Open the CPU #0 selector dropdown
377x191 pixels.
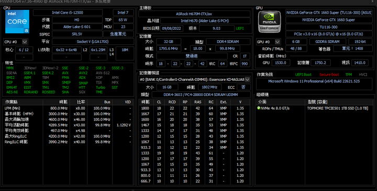[x=16, y=42]
